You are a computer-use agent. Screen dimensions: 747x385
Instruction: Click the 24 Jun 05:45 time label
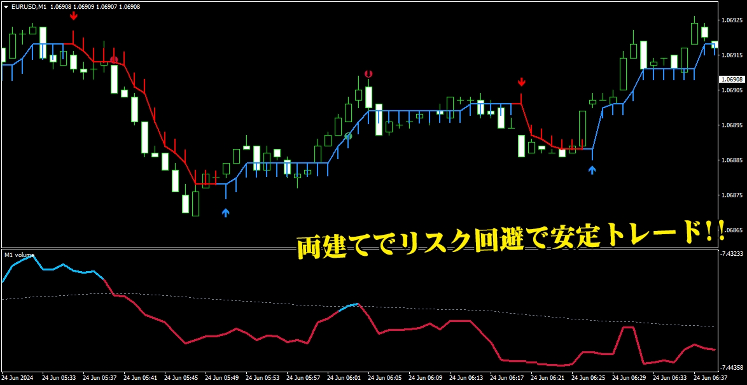(x=181, y=377)
